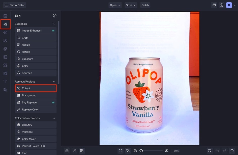
Task: Open the Layers panel icon
Action: pyautogui.click(x=67, y=151)
